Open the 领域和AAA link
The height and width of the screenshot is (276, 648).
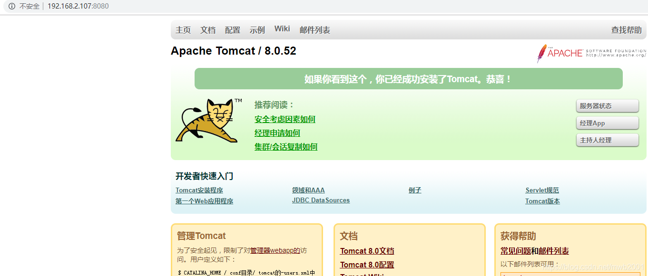click(308, 190)
